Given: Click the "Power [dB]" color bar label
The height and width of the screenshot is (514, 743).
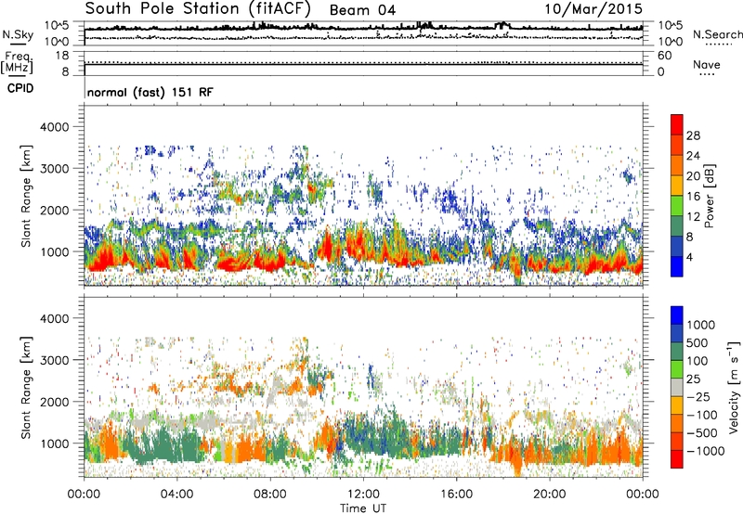Looking at the screenshot, I should click(710, 196).
